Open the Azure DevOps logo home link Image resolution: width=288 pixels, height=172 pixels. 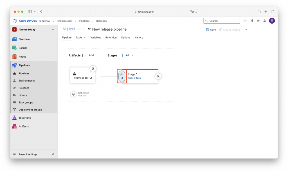click(15, 21)
